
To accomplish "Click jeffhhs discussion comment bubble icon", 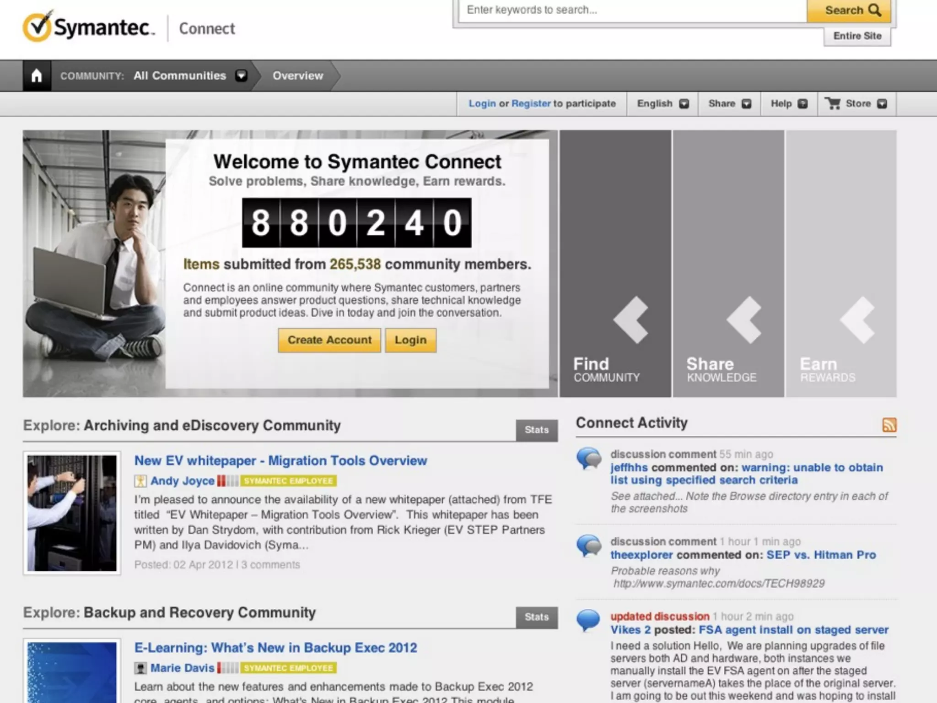I will pyautogui.click(x=588, y=458).
